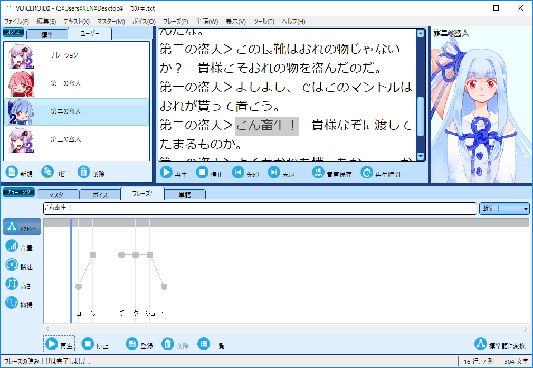Select the ナレーション voice preset
This screenshot has height=368, width=533.
click(x=77, y=55)
